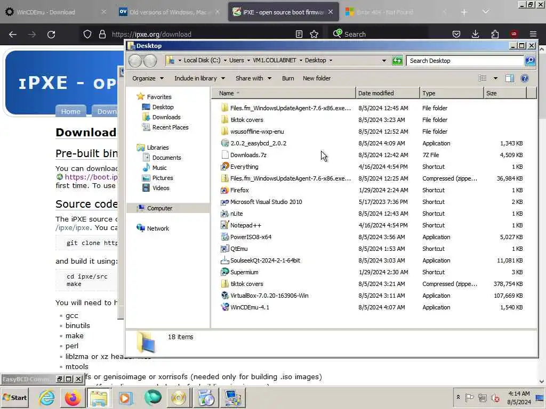Click the Firefox back arrow
546x409 pixels.
(x=13, y=35)
